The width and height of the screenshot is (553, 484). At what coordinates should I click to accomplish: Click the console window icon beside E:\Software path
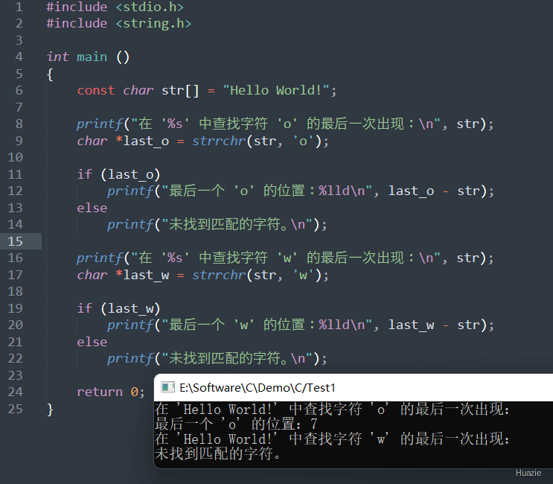point(167,387)
